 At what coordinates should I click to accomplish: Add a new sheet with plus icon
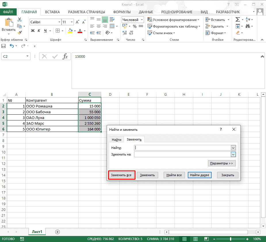coord(57,232)
